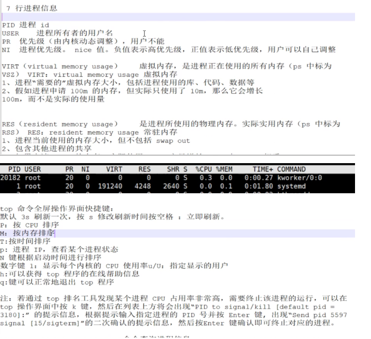Click the TIME+ value 0:01.80
This screenshot has height=339, width=371.
pyautogui.click(x=259, y=186)
